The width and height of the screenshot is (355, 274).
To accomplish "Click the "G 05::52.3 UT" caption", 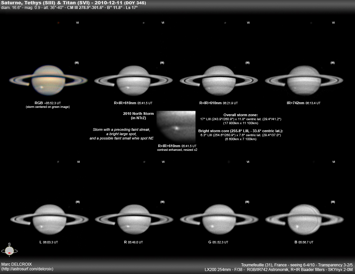I will click(x=218, y=242).
